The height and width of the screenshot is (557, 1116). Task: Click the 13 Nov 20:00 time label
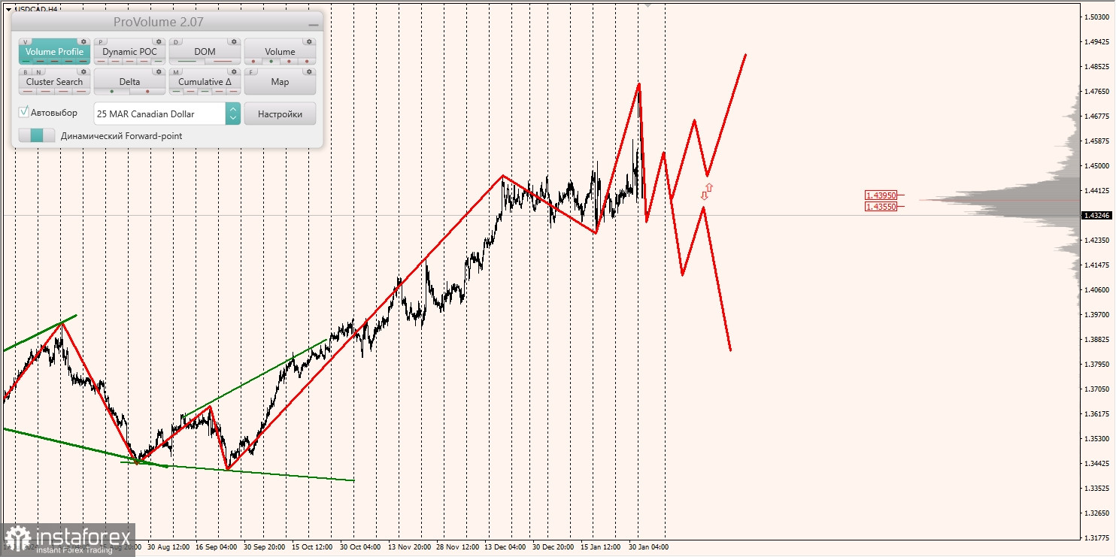pyautogui.click(x=409, y=547)
